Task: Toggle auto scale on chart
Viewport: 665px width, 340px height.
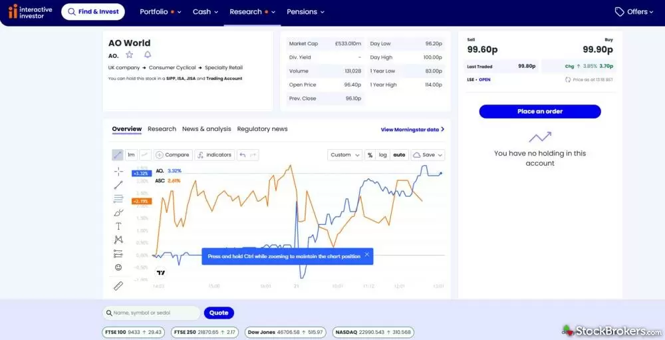Action: pos(399,155)
